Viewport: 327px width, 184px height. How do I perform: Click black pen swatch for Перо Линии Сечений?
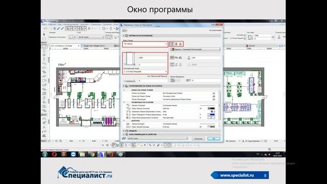[x=211, y=108]
